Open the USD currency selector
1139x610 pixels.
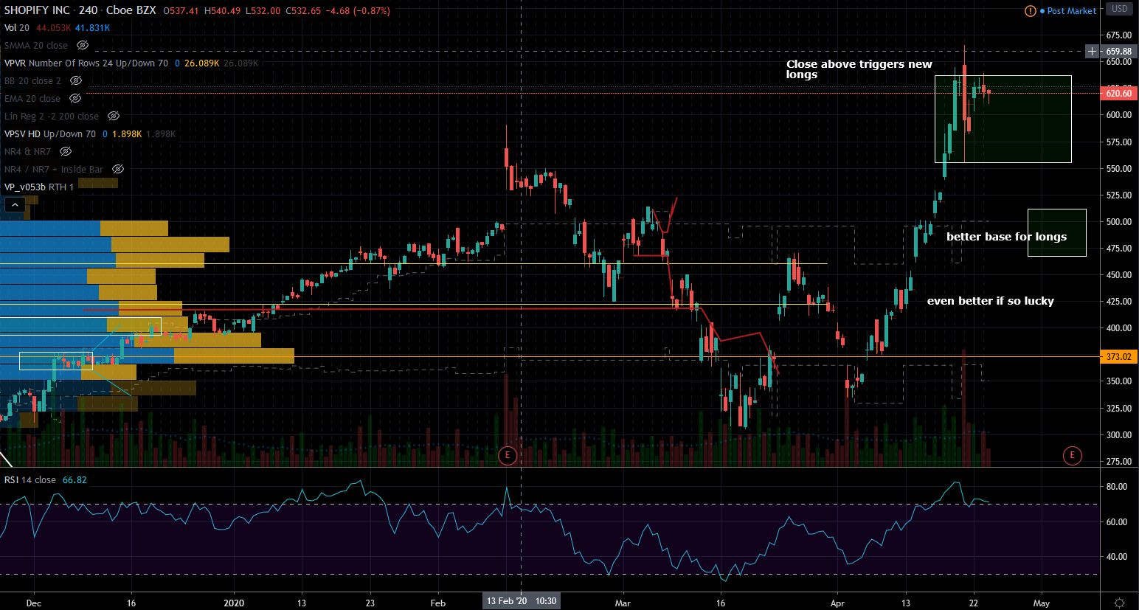tap(1120, 9)
